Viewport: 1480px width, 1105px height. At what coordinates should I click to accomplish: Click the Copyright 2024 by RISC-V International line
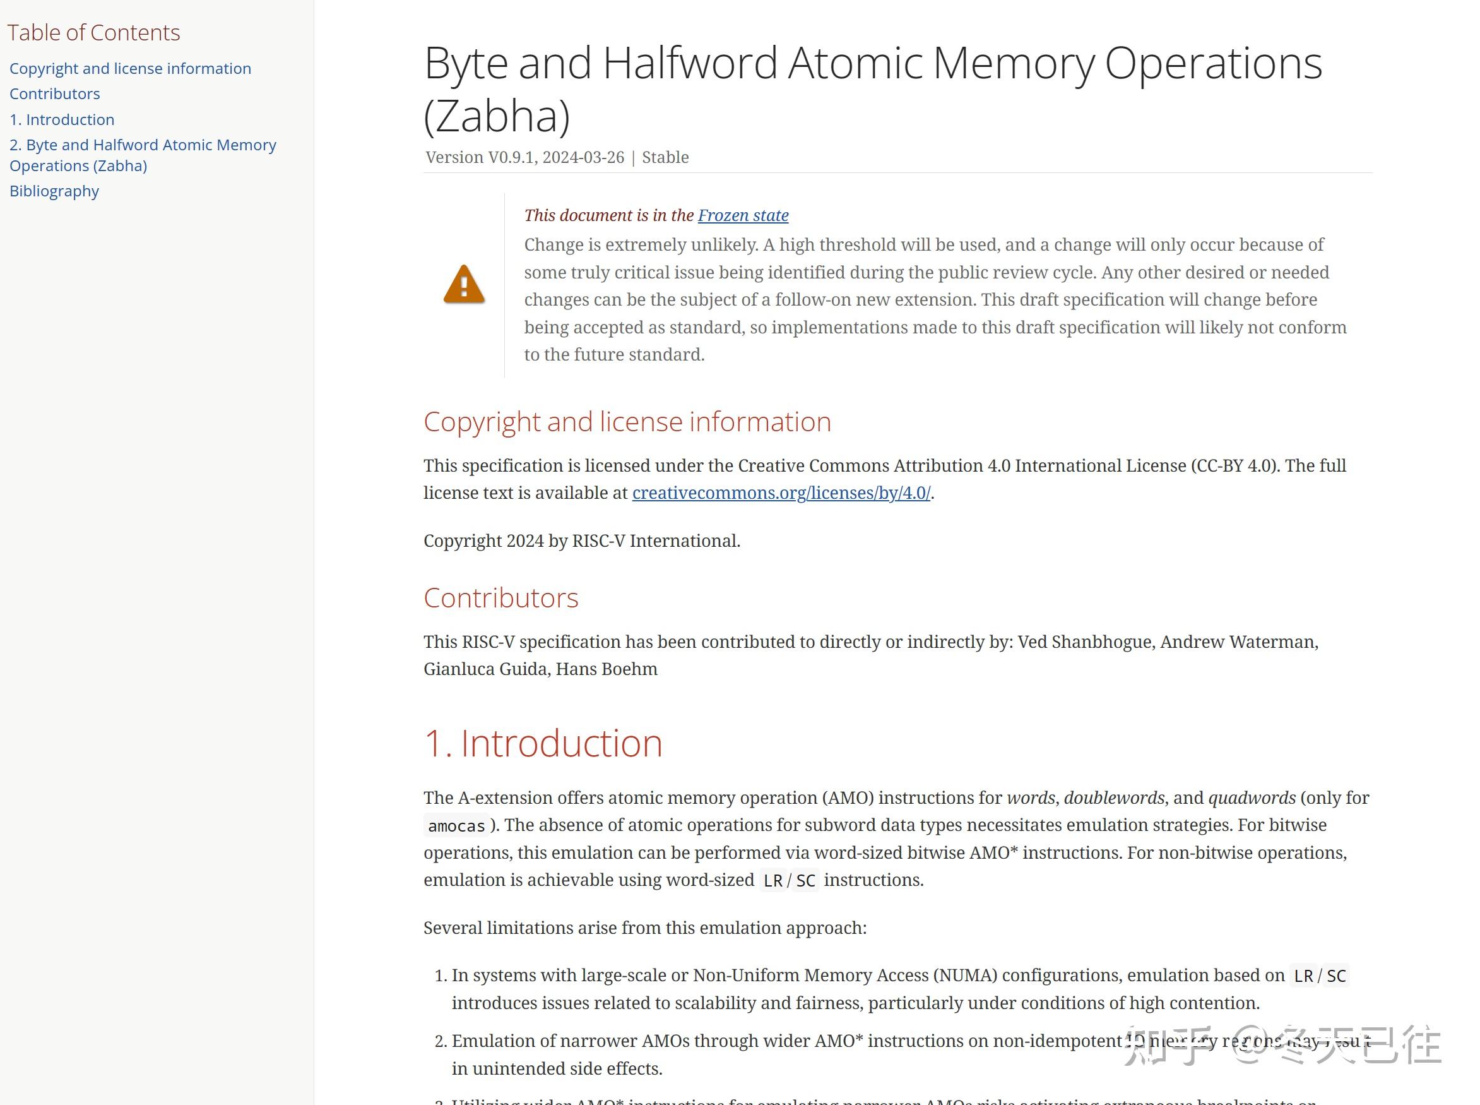coord(581,541)
